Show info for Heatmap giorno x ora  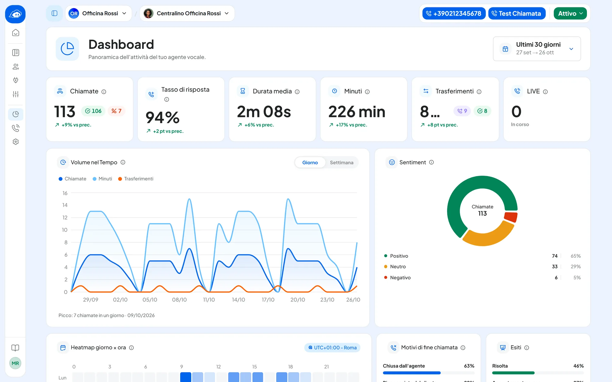tap(131, 348)
